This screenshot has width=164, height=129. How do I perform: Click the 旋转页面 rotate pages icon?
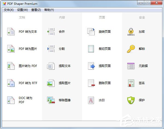tap(91, 32)
